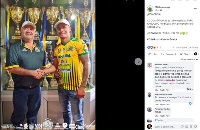Click the emoji icon in comment box
This screenshot has width=200, height=130.
182,127
